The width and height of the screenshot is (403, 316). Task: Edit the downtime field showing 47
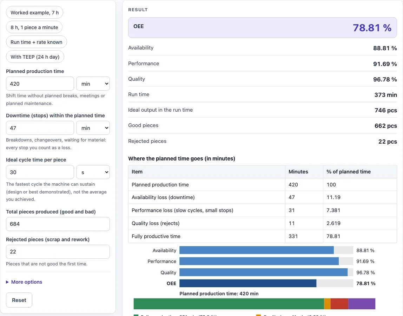coord(40,128)
